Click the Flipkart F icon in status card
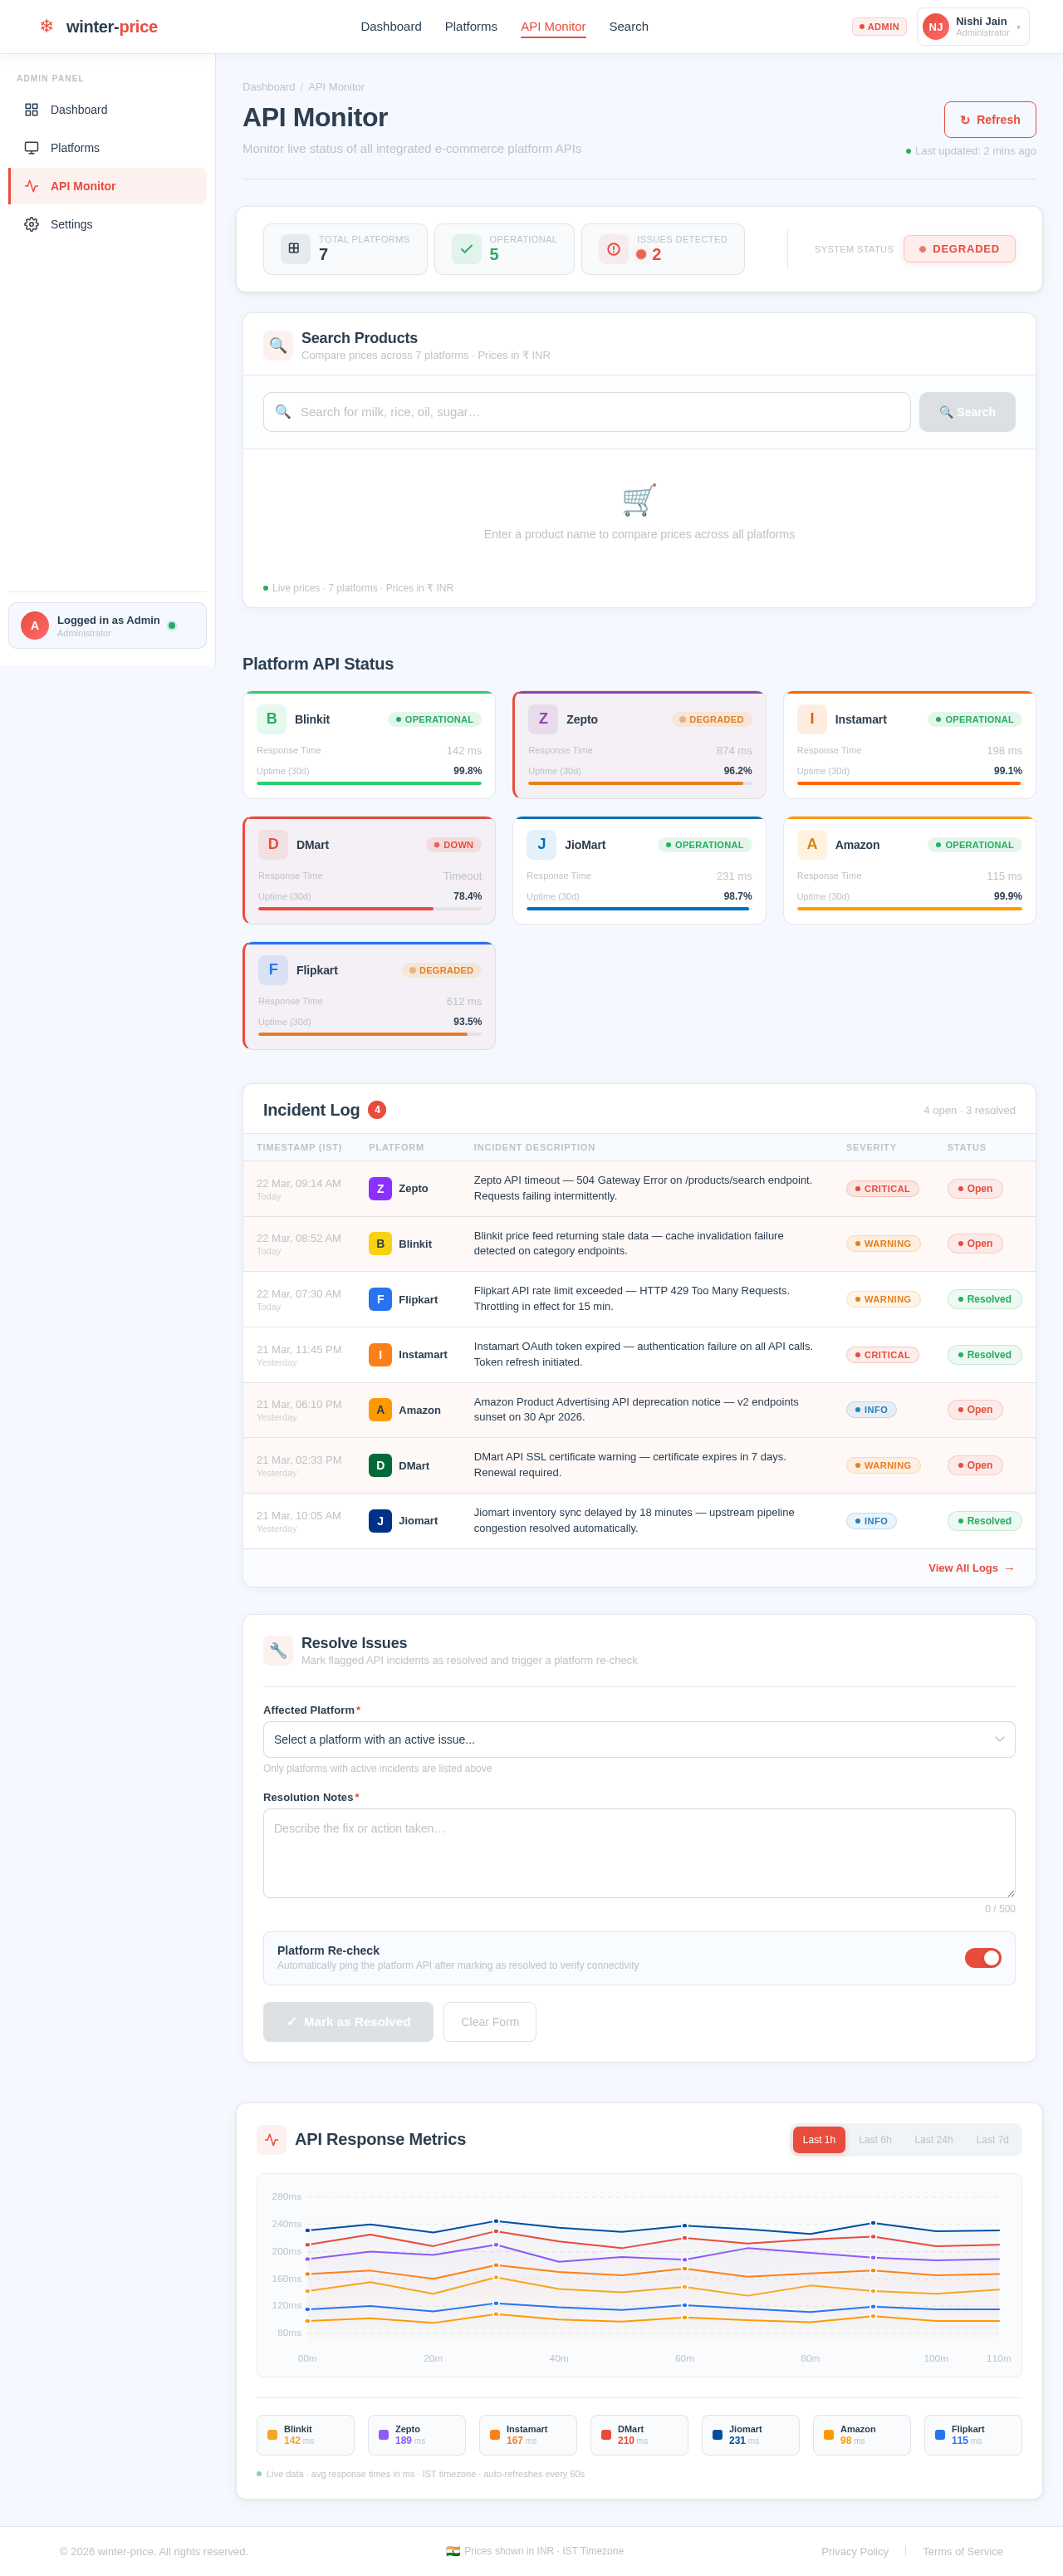Viewport: 1063px width, 2576px height. [x=273, y=970]
